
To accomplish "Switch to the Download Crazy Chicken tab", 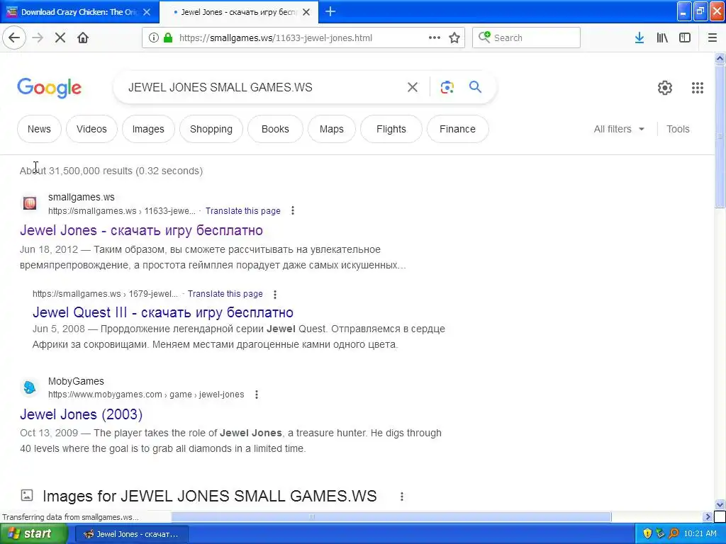I will [79, 12].
